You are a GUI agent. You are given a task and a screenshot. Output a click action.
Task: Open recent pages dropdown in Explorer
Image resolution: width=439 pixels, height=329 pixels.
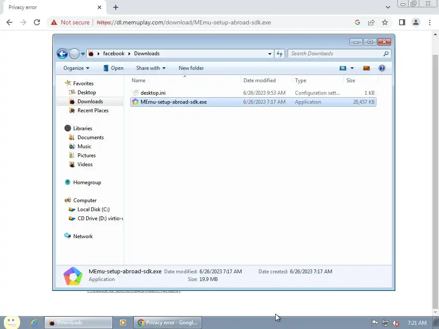click(83, 54)
